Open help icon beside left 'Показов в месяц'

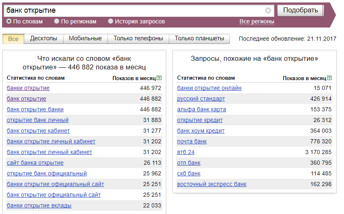point(159,78)
